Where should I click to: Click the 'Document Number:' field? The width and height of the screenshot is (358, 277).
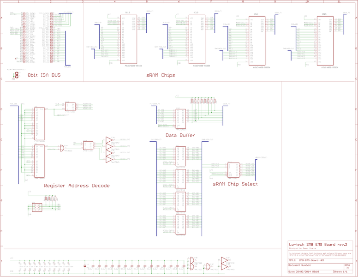click(316, 266)
